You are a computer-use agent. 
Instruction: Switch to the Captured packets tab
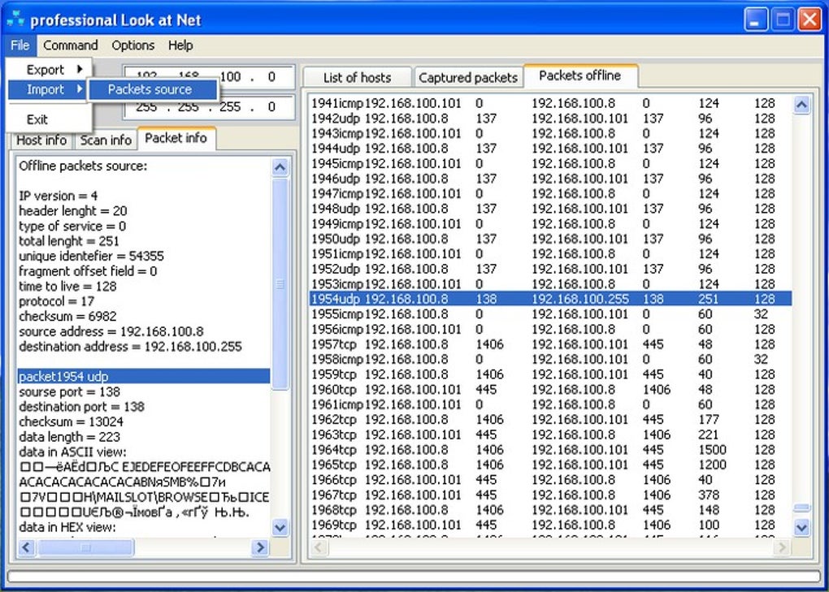[468, 76]
